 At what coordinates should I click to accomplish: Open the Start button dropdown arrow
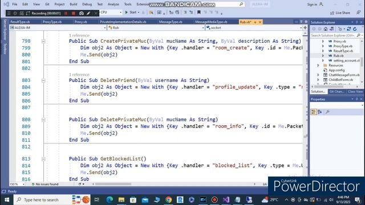pos(139,13)
